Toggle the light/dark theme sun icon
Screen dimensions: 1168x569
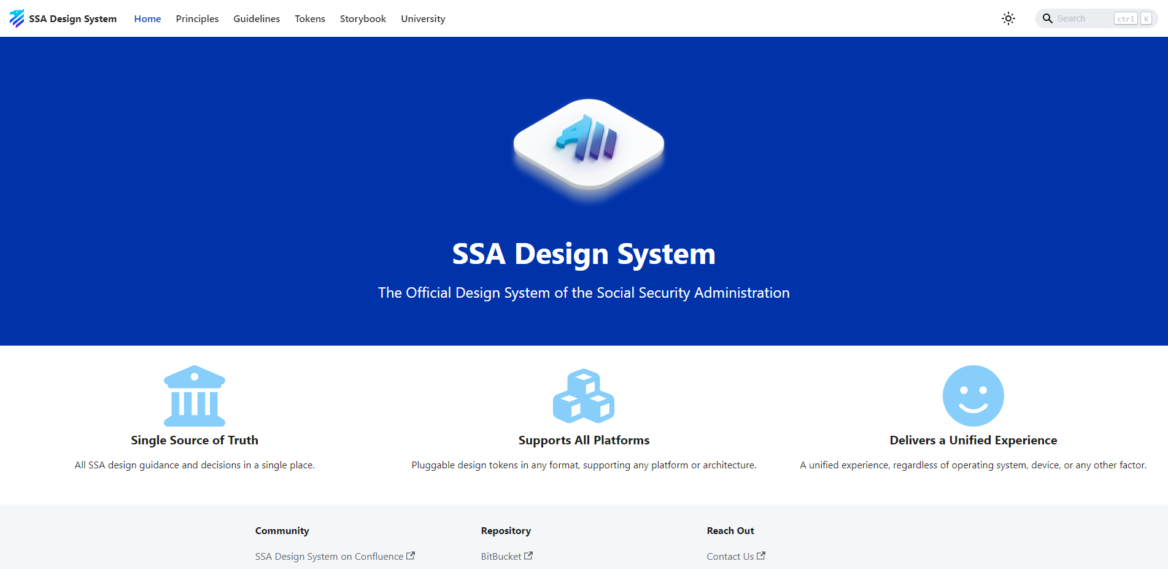(1008, 18)
